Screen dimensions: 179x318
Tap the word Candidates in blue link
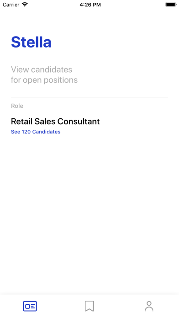(47, 132)
